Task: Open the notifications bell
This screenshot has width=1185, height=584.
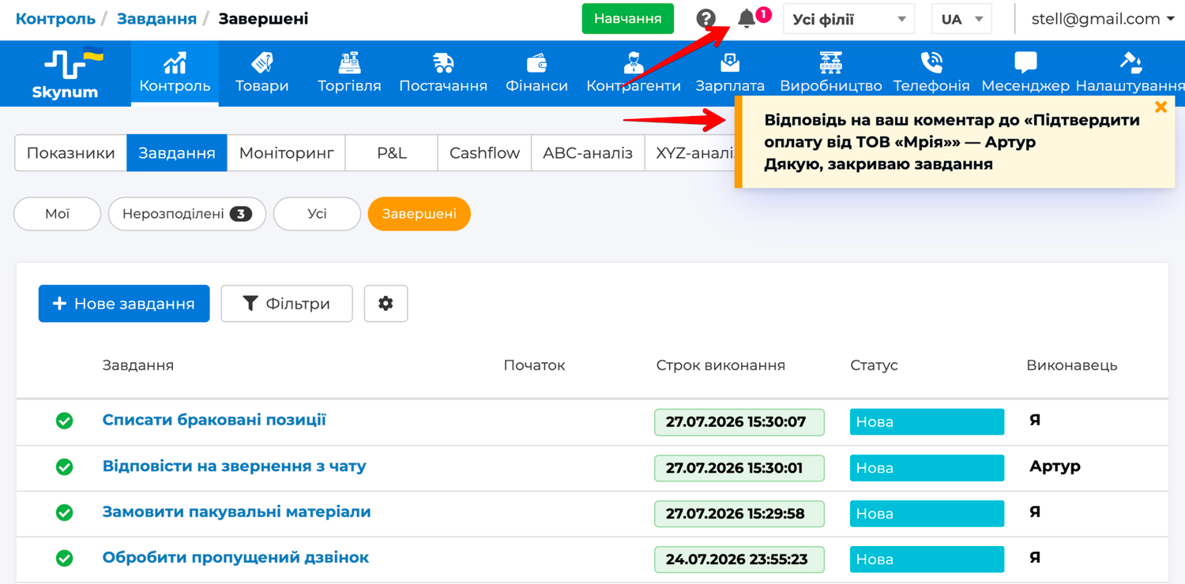Action: tap(747, 18)
